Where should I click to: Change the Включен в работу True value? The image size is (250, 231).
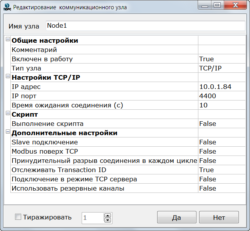click(222, 59)
